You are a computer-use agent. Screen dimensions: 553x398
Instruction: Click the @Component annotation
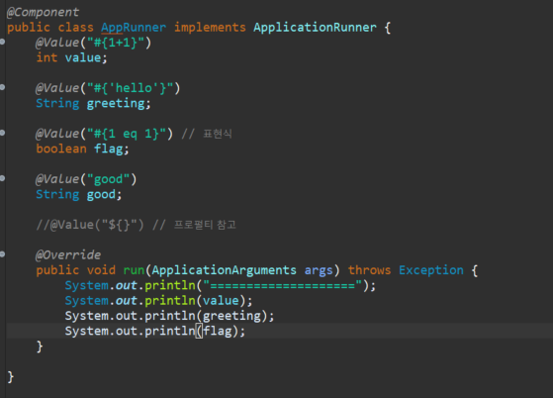click(43, 12)
